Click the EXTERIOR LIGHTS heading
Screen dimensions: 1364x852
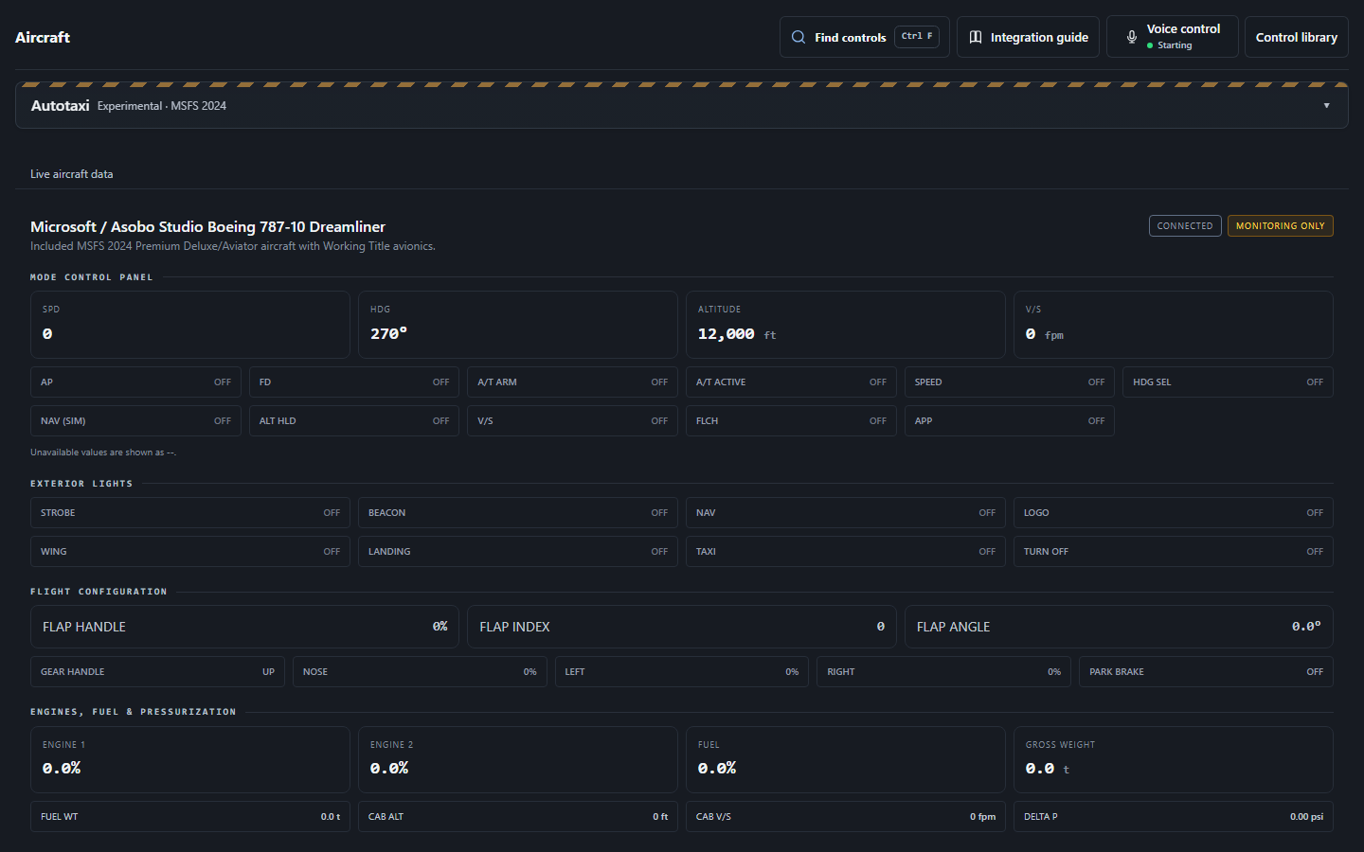point(81,484)
